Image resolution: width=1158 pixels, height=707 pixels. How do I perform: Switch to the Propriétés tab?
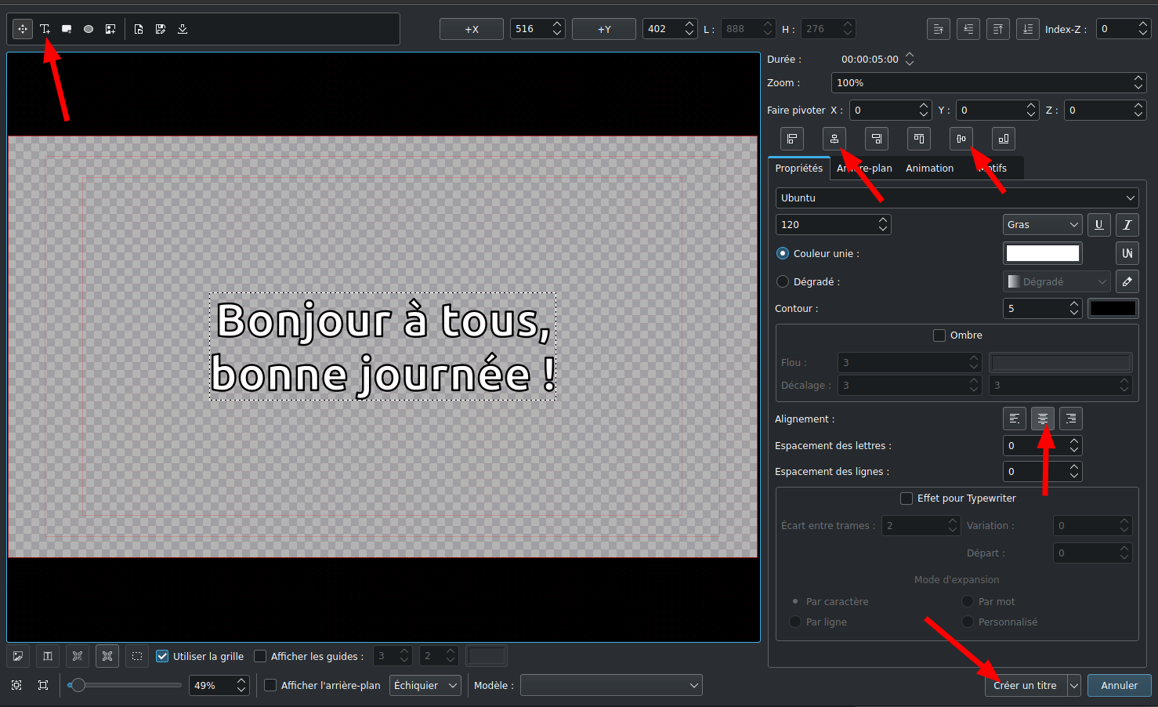799,169
